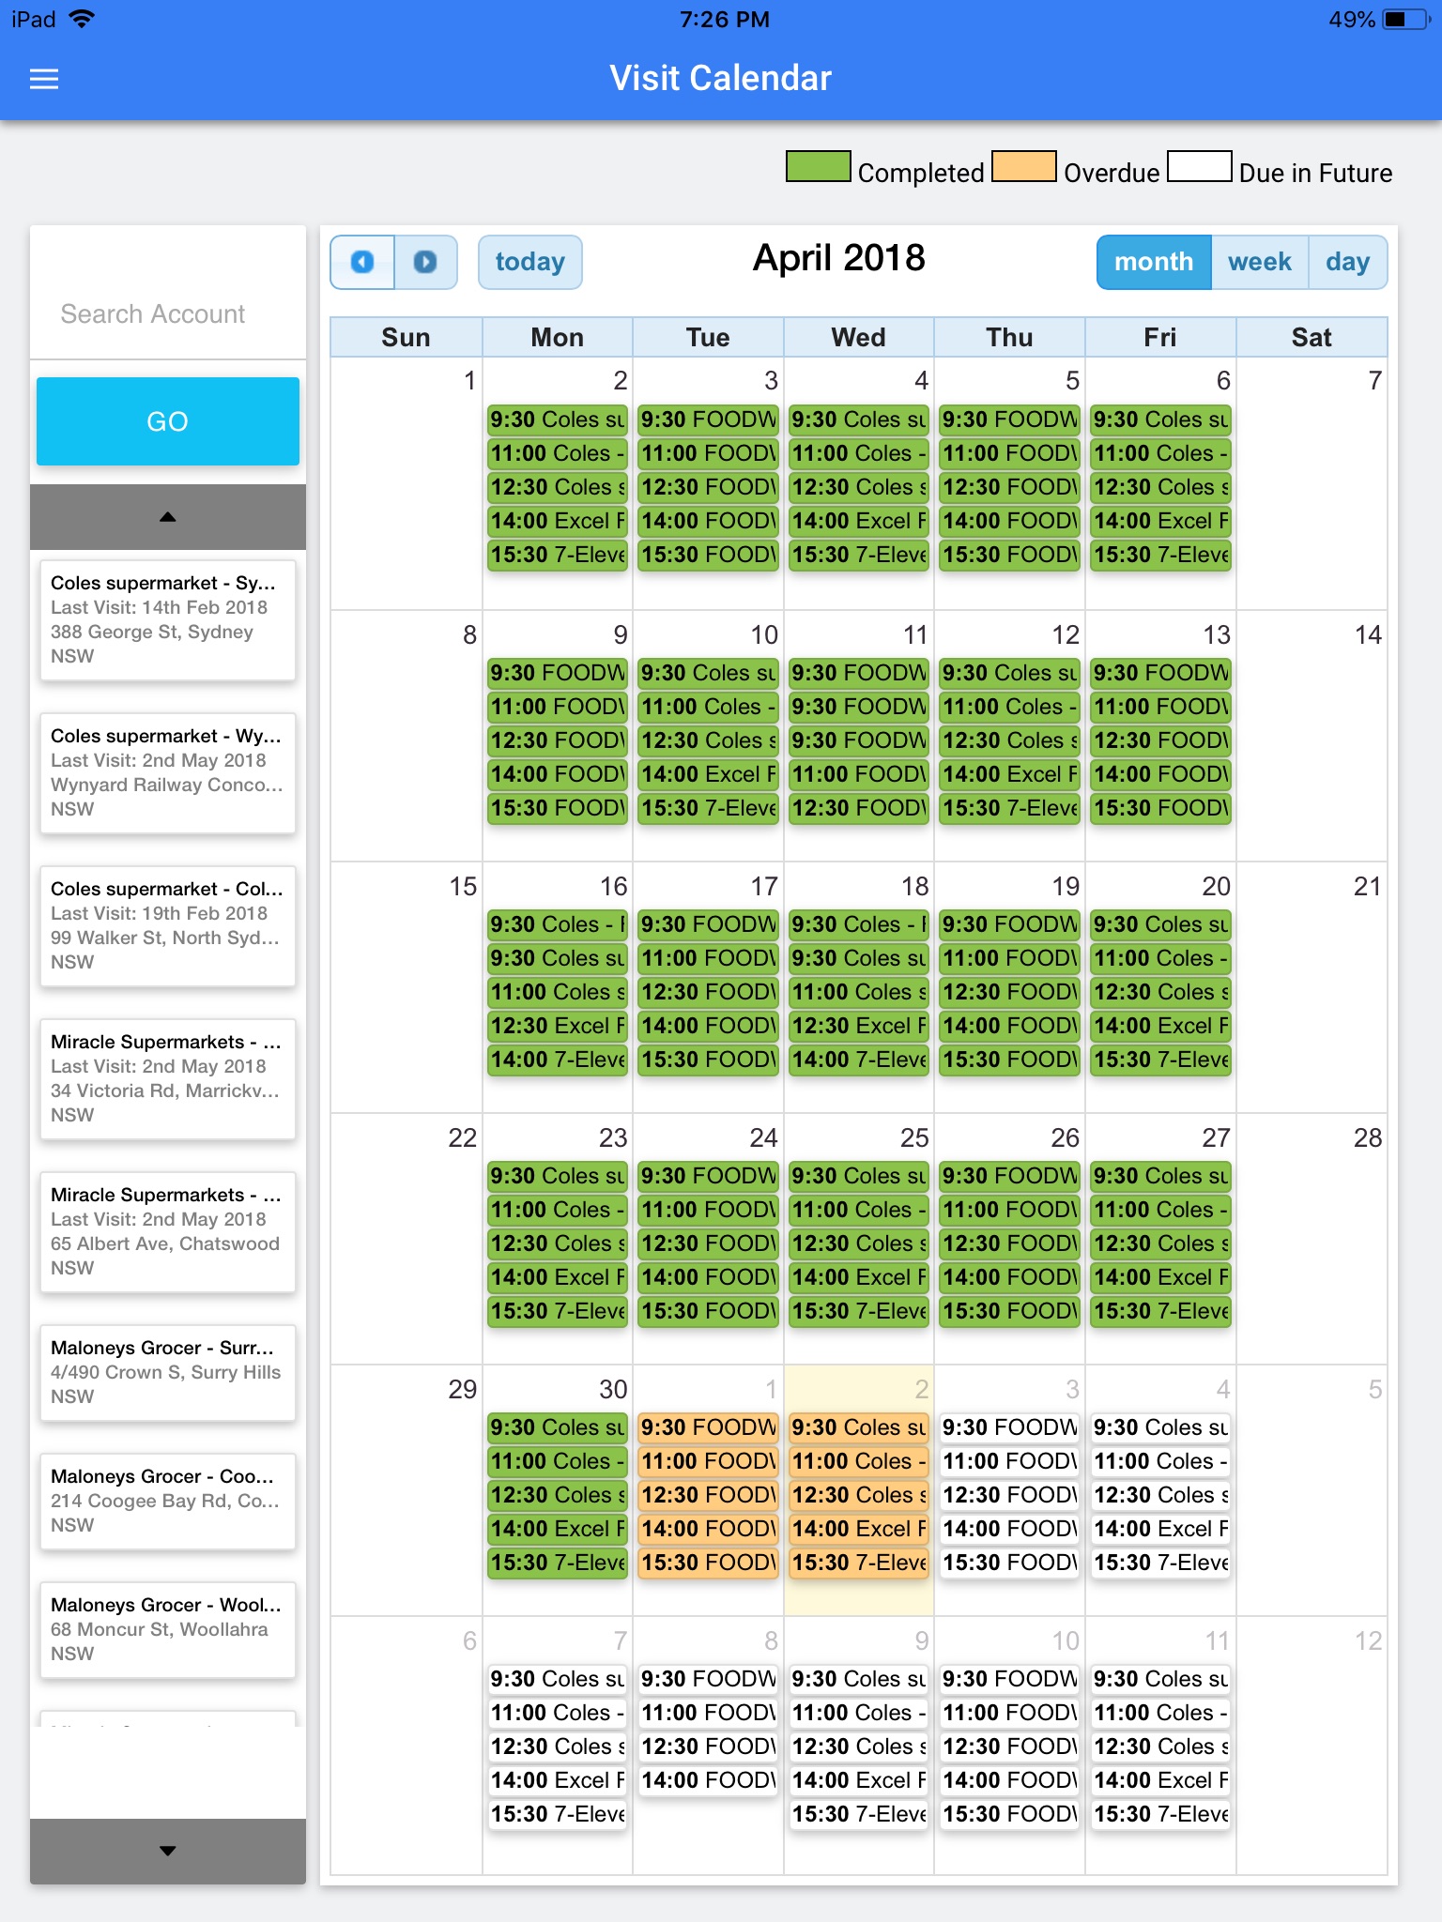Select Coles supermarket 99 Walker St account
The image size is (1442, 1922).
tap(168, 925)
